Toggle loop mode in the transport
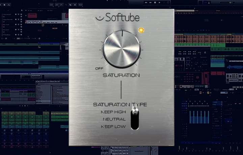The image size is (243, 155). [x=168, y=2]
